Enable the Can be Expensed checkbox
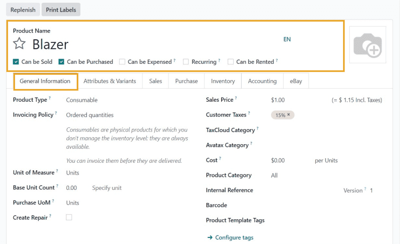Screen dimensions: 400x244 pyautogui.click(x=122, y=62)
